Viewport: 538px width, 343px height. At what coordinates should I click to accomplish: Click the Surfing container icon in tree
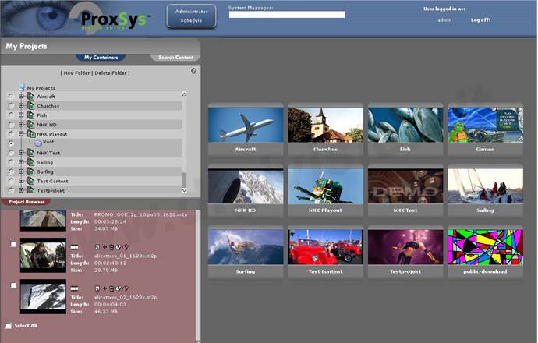(30, 171)
